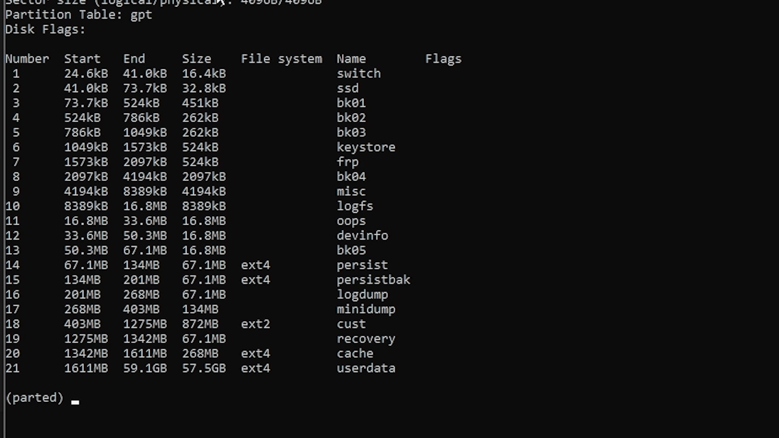Click the Flags column header
The width and height of the screenshot is (779, 438).
443,59
